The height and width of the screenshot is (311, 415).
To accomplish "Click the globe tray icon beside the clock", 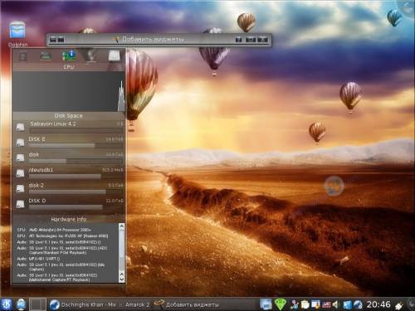I will [358, 304].
